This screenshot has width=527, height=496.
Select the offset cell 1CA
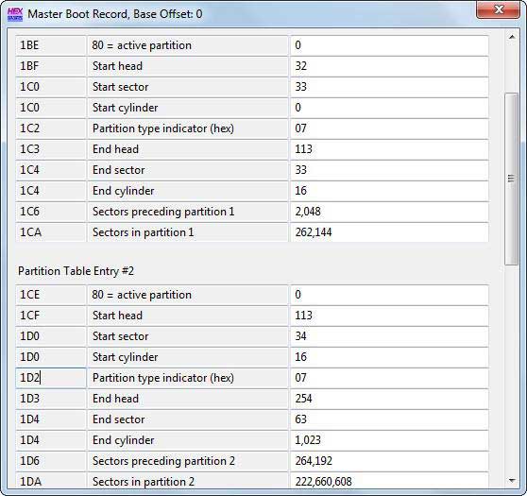point(51,232)
